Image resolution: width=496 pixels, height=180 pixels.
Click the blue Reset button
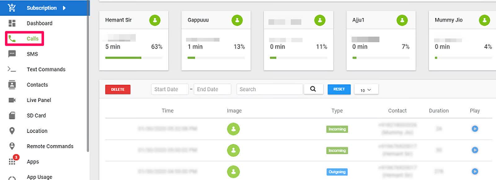(339, 89)
